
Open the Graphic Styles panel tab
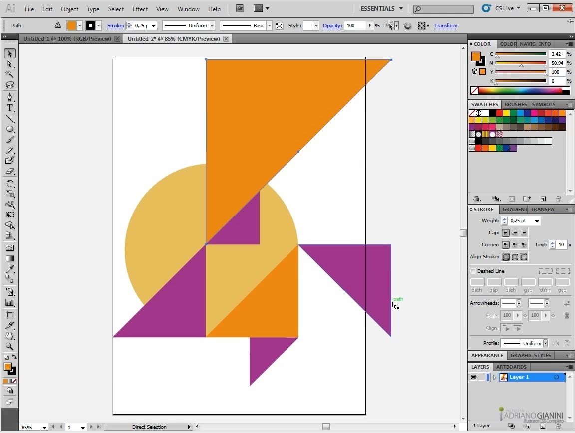pos(531,355)
